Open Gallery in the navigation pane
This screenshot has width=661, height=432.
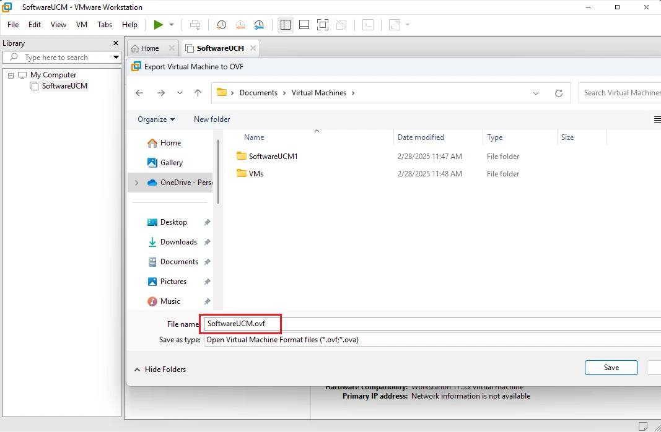click(171, 163)
